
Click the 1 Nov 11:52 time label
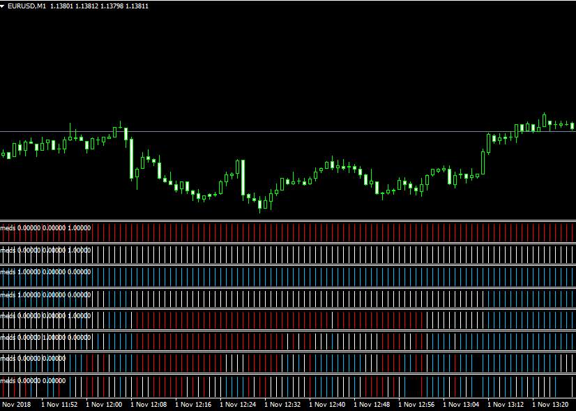tap(59, 404)
